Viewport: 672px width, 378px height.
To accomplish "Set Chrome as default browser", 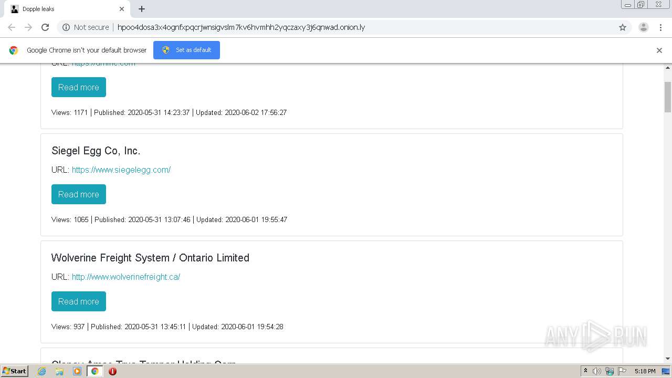I will pos(186,50).
